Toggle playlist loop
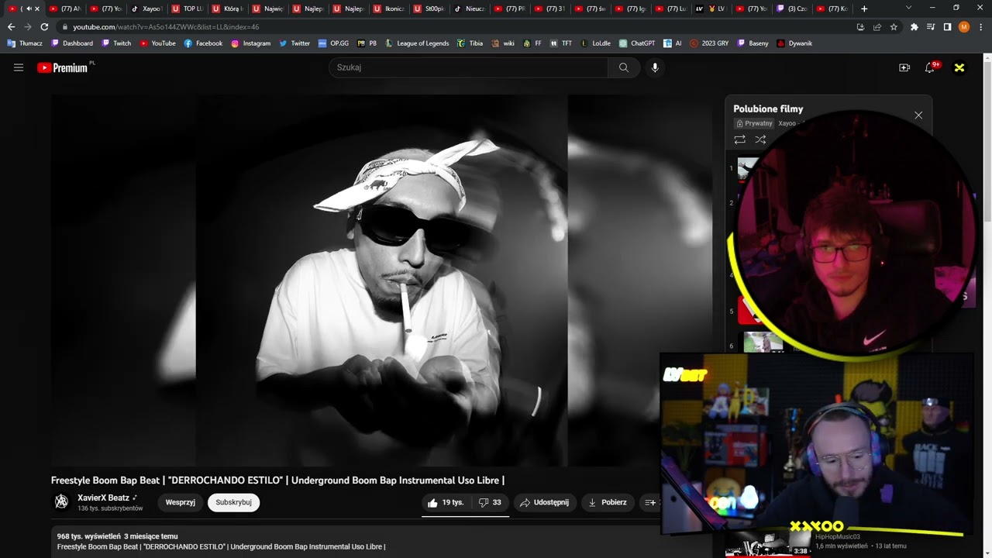 (740, 139)
